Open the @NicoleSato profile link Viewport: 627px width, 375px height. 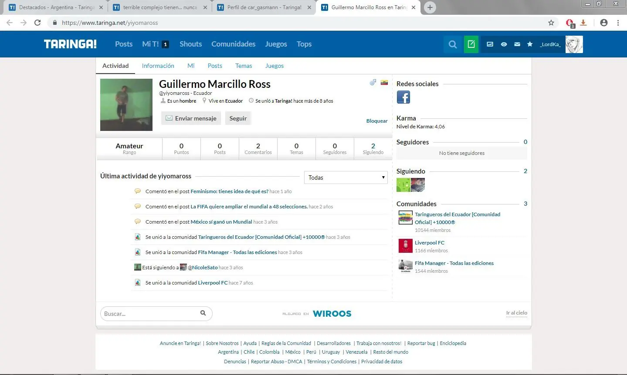203,268
